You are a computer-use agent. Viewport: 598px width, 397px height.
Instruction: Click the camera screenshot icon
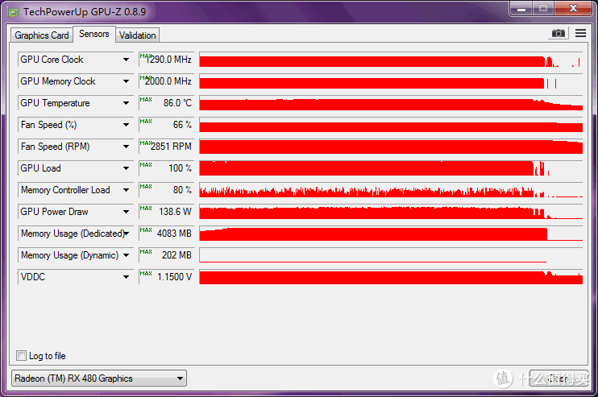558,34
